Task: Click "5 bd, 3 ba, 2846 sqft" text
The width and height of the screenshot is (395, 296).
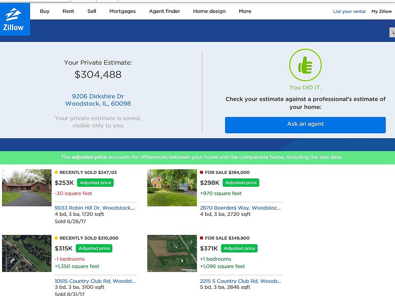Action: [x=225, y=287]
